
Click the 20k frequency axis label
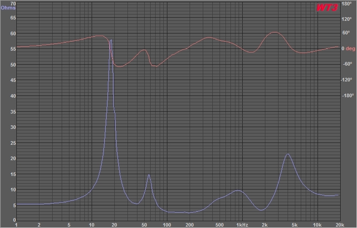[340, 225]
